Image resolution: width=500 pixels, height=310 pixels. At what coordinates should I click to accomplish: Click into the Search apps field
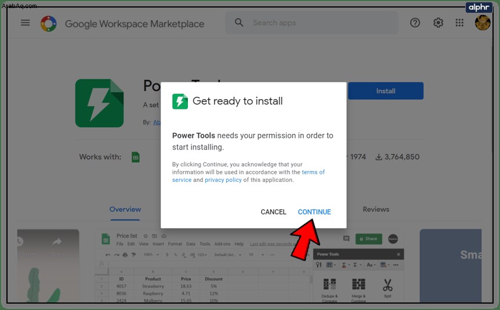pos(311,23)
